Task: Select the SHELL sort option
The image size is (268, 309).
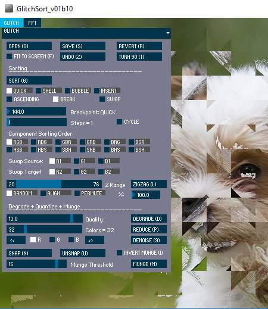Action: pos(39,90)
